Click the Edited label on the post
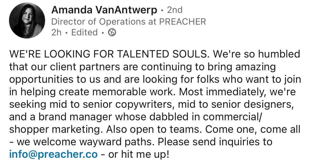Screen dimensions: 311x163 tap(84, 32)
